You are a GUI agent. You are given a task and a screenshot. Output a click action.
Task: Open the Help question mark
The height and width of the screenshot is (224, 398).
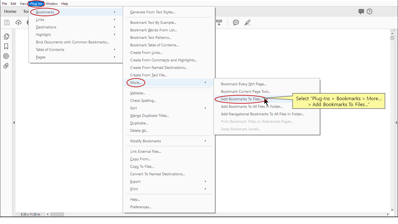coord(369,12)
